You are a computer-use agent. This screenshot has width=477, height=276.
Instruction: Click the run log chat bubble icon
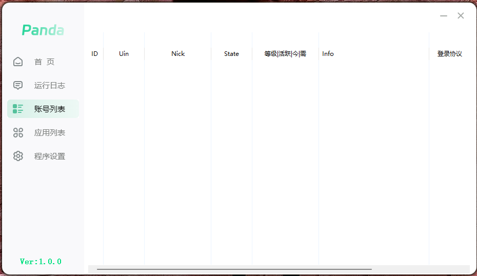pyautogui.click(x=18, y=86)
